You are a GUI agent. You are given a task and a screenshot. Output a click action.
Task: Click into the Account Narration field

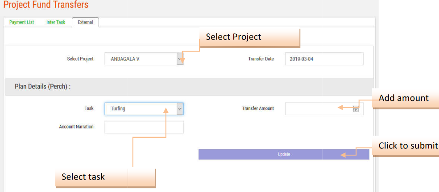(144, 127)
